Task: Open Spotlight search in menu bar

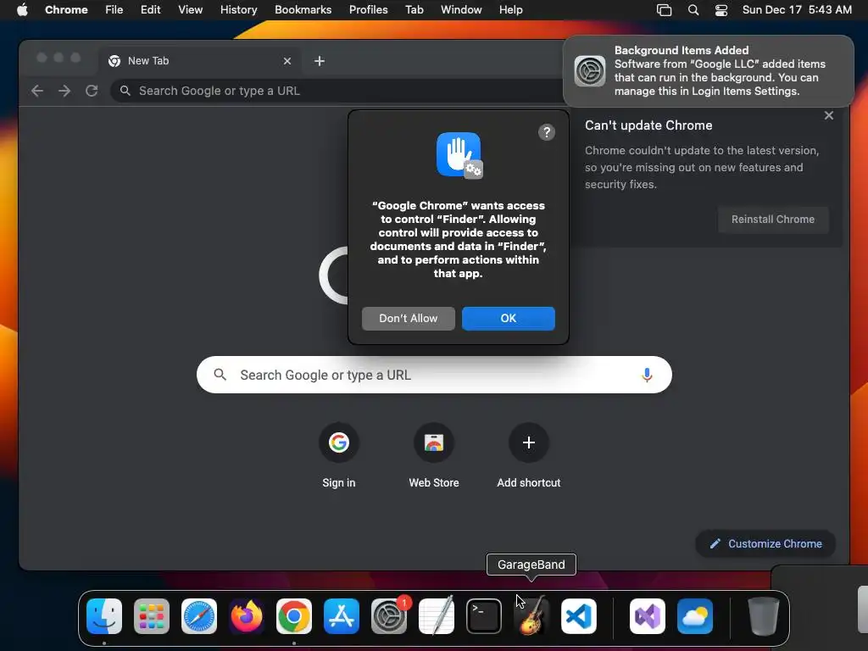Action: coord(693,10)
